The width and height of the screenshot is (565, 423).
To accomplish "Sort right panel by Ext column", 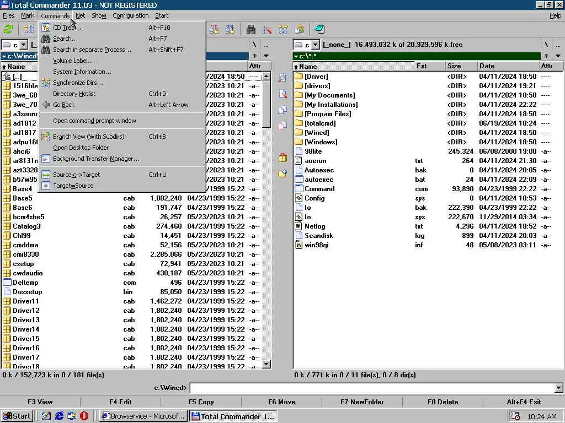I will click(429, 66).
